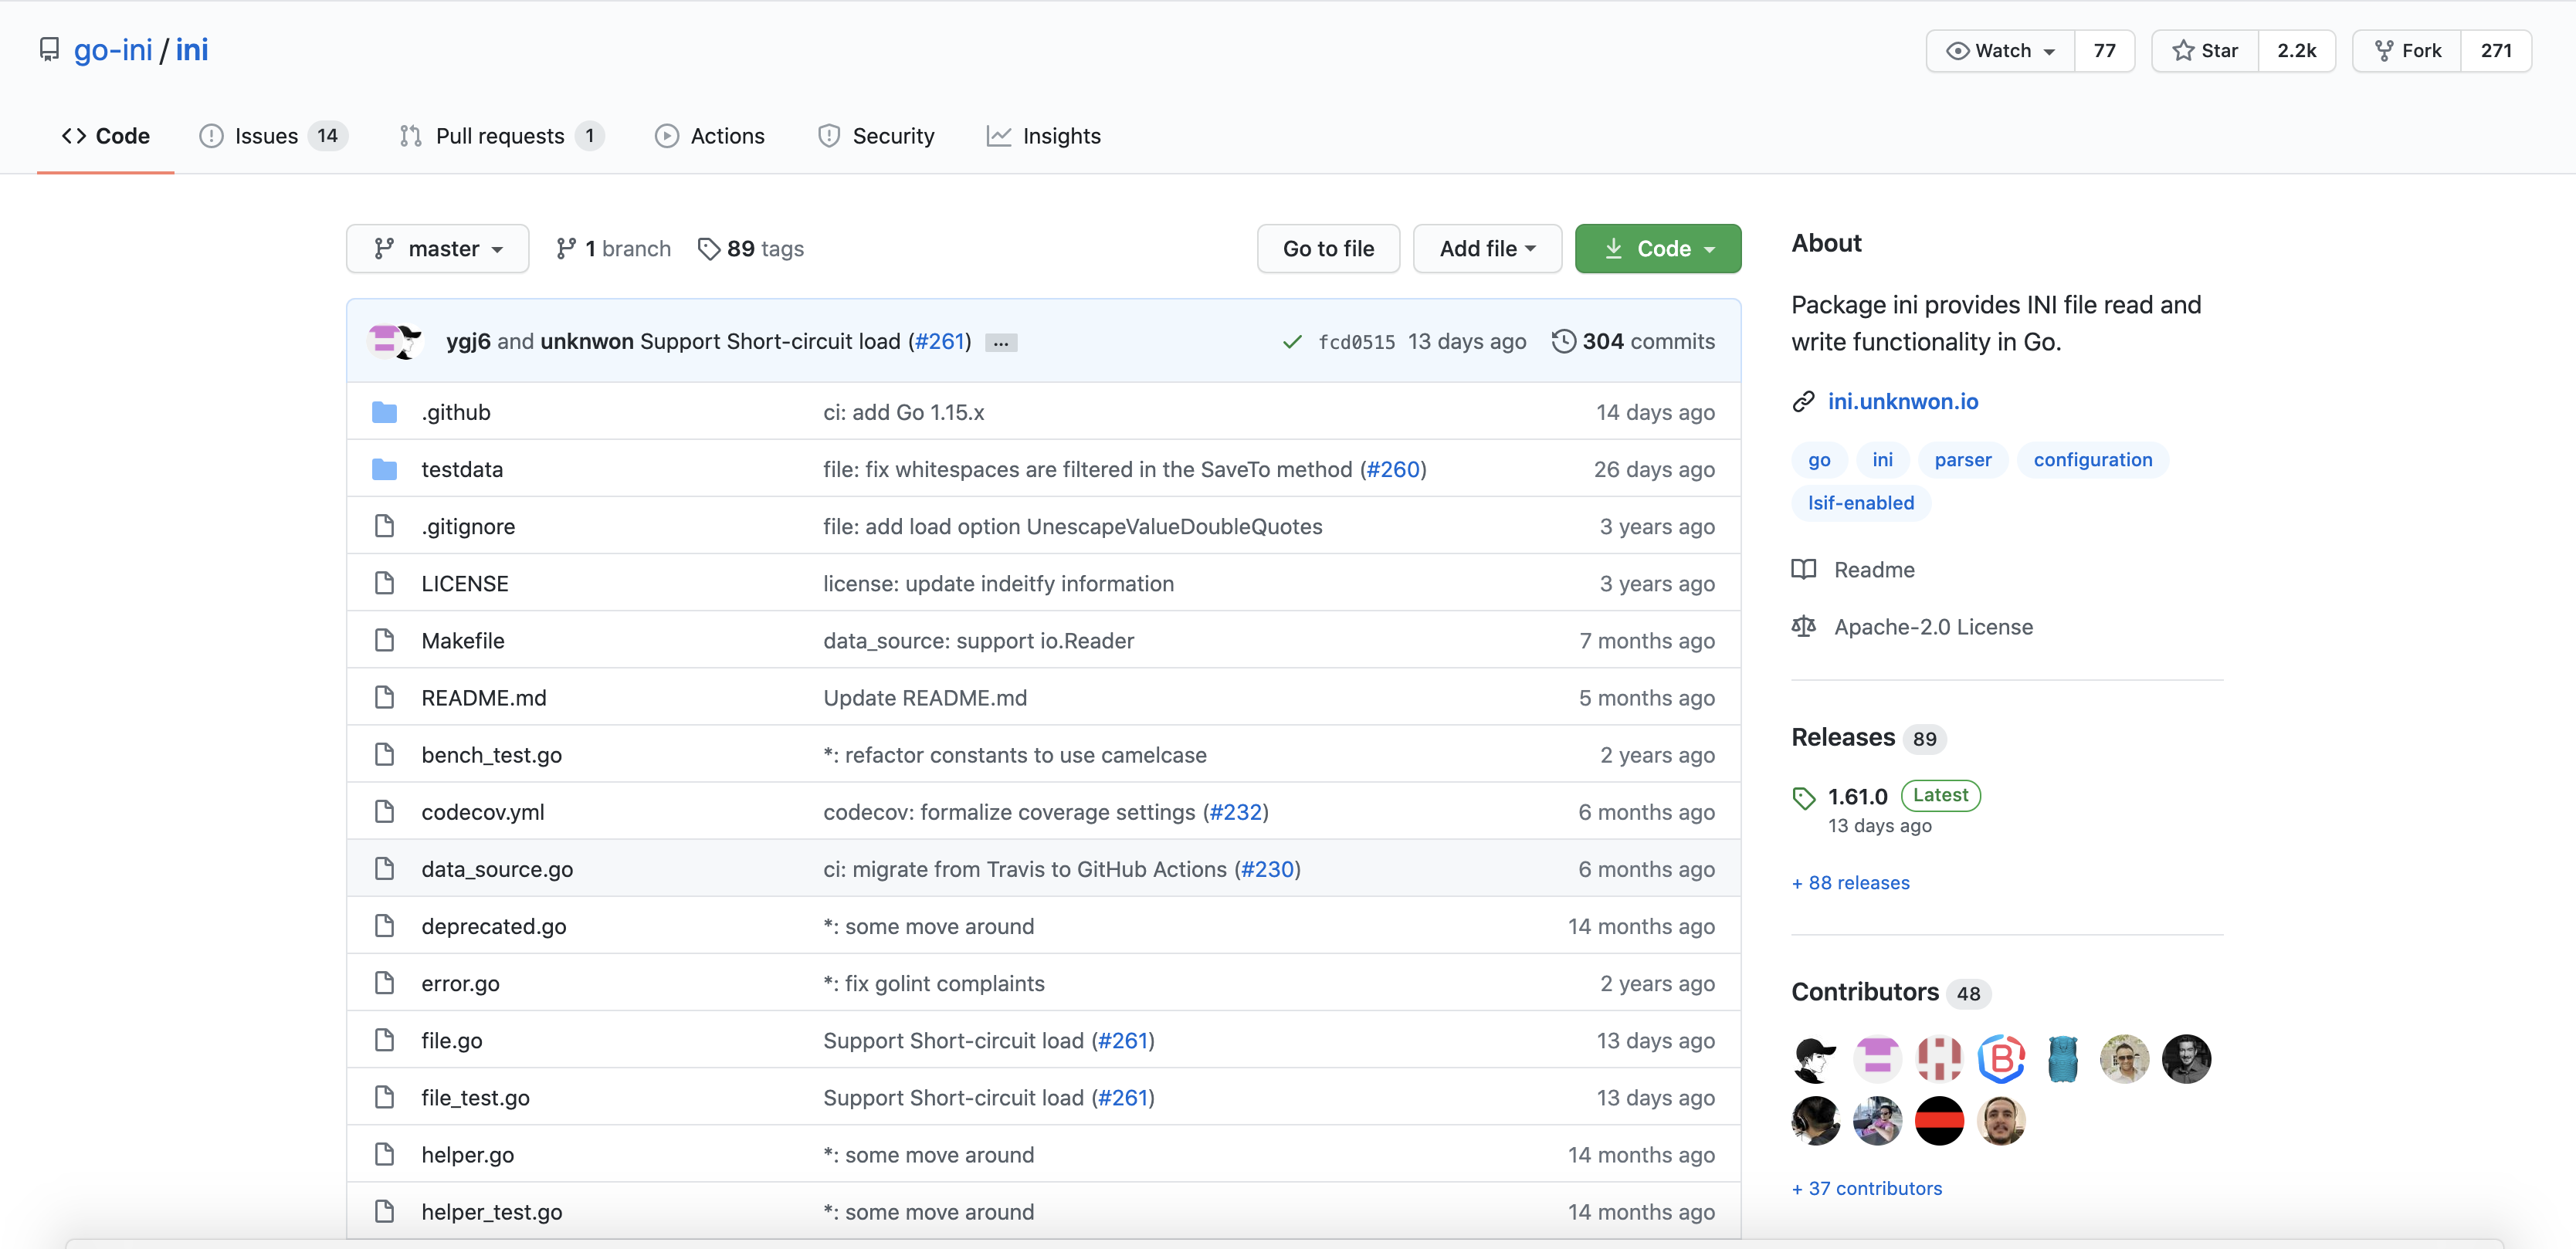Image resolution: width=2576 pixels, height=1249 pixels.
Task: Open the Actions tab
Action: tap(710, 136)
